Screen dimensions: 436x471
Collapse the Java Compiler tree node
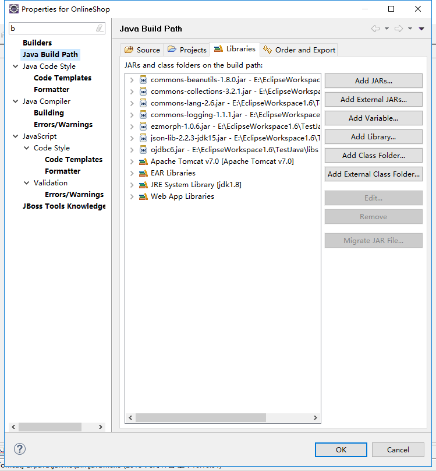pyautogui.click(x=15, y=101)
